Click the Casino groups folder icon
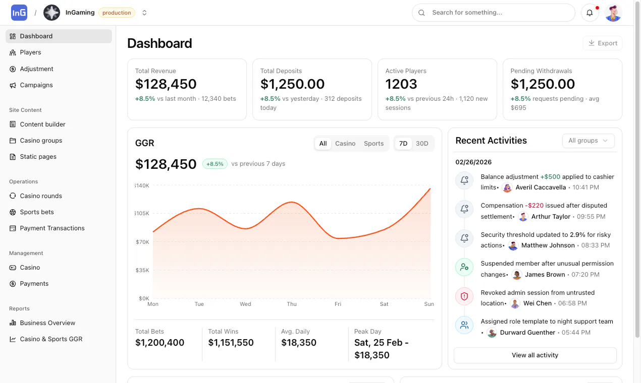 pos(13,141)
